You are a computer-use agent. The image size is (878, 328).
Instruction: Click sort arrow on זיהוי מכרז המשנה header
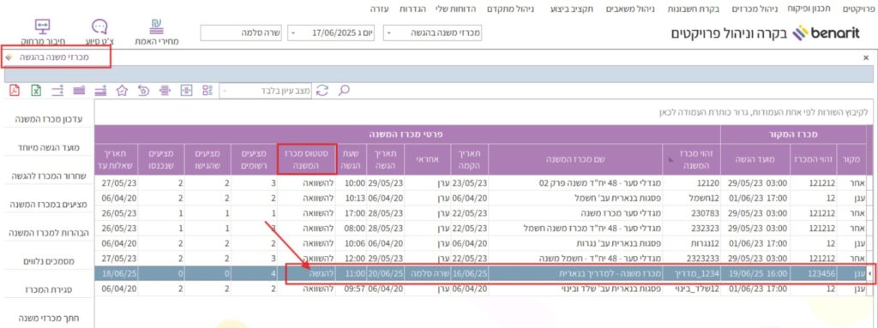pos(671,159)
